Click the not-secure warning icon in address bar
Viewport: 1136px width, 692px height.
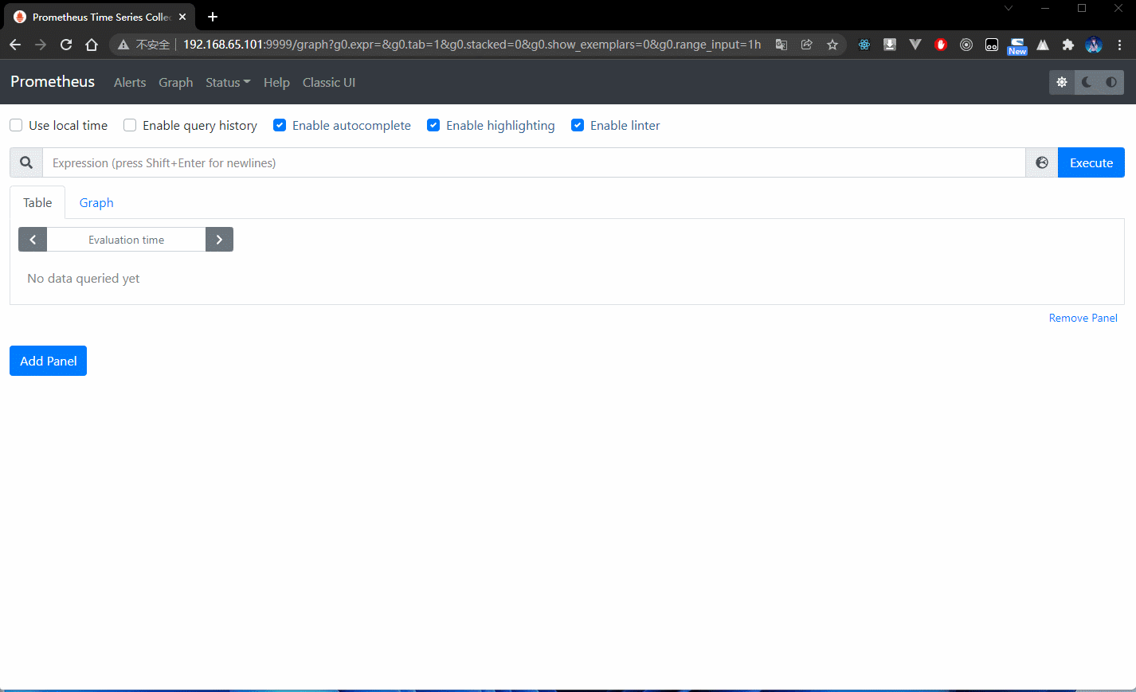tap(123, 45)
